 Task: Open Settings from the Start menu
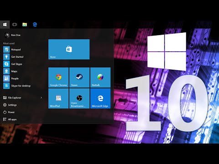coord(12,105)
